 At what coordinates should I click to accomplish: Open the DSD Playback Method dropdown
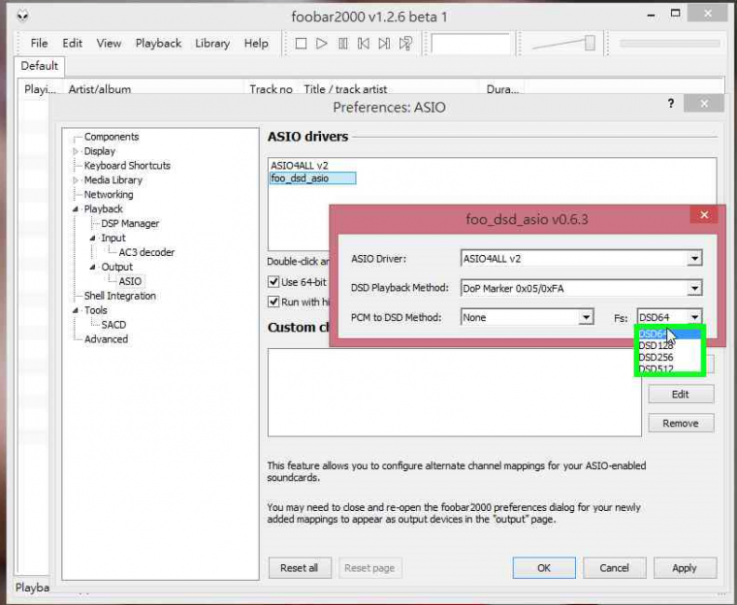(694, 288)
